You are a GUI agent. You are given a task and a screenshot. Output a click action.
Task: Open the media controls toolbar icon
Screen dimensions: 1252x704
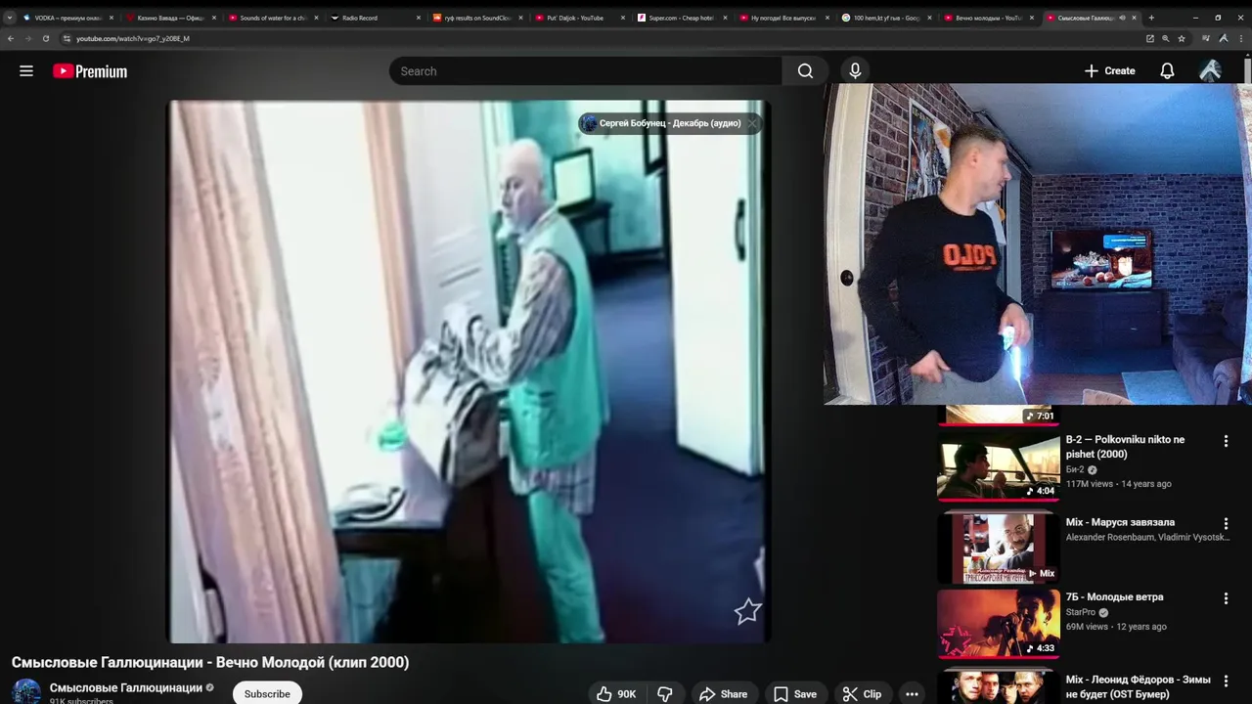(1206, 38)
